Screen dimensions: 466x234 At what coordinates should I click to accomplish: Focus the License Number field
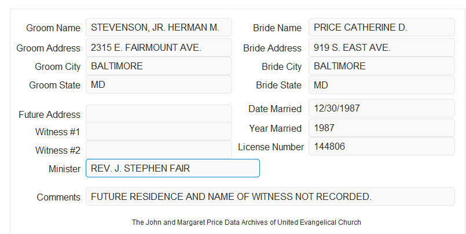coord(381,146)
